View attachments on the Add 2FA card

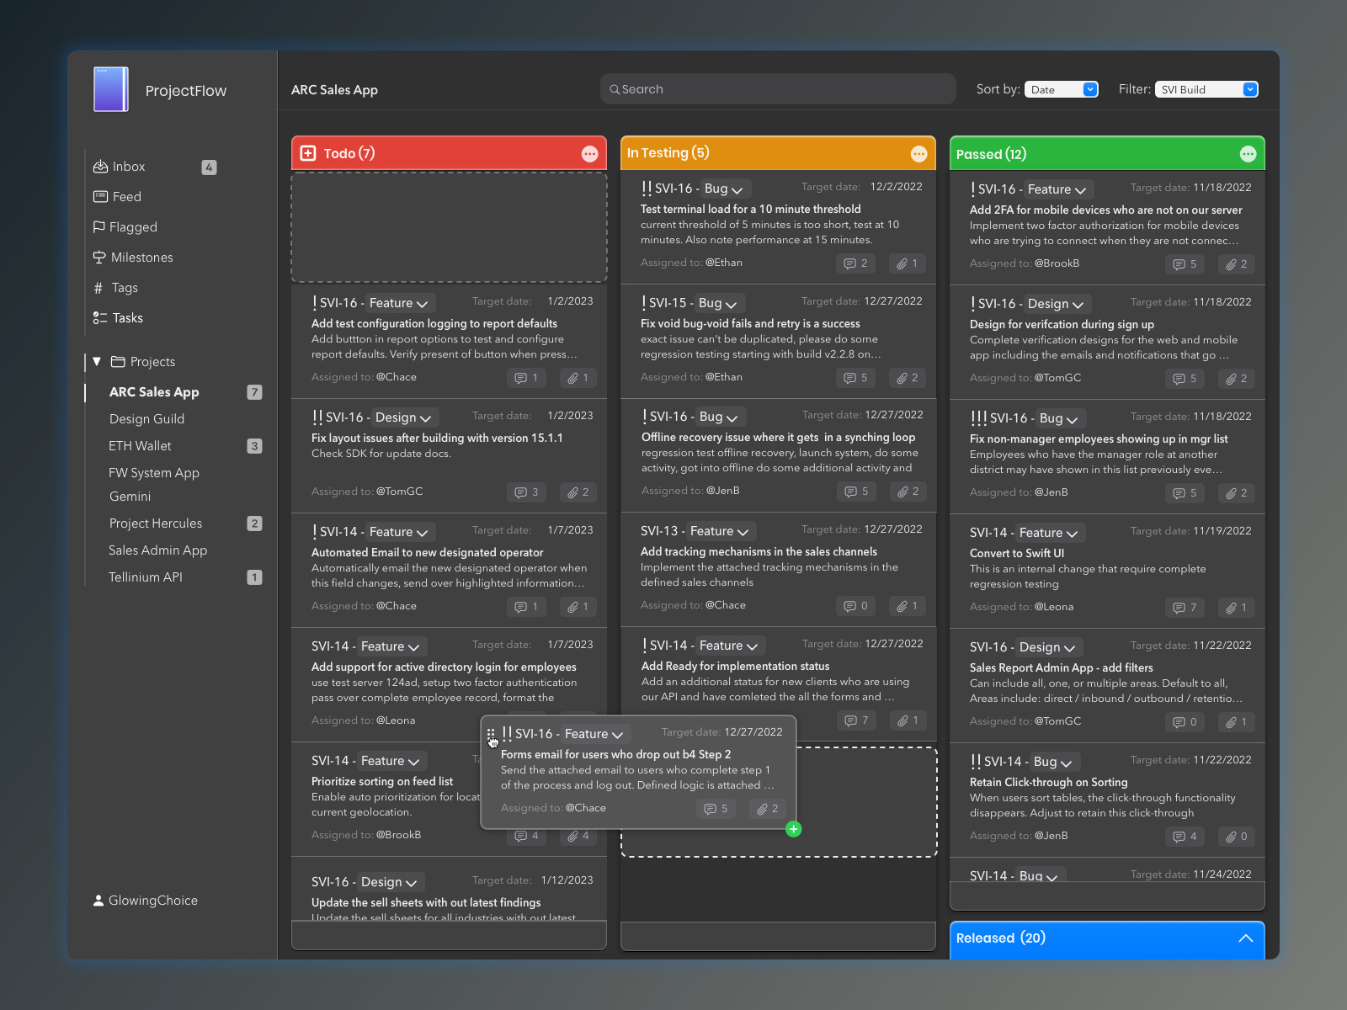[1236, 264]
